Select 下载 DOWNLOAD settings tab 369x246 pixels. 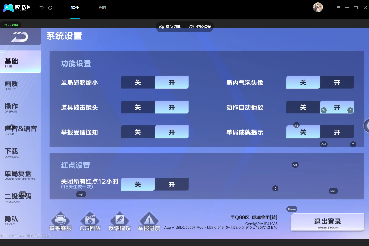pyautogui.click(x=21, y=153)
